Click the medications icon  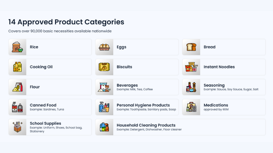pyautogui.click(x=191, y=107)
